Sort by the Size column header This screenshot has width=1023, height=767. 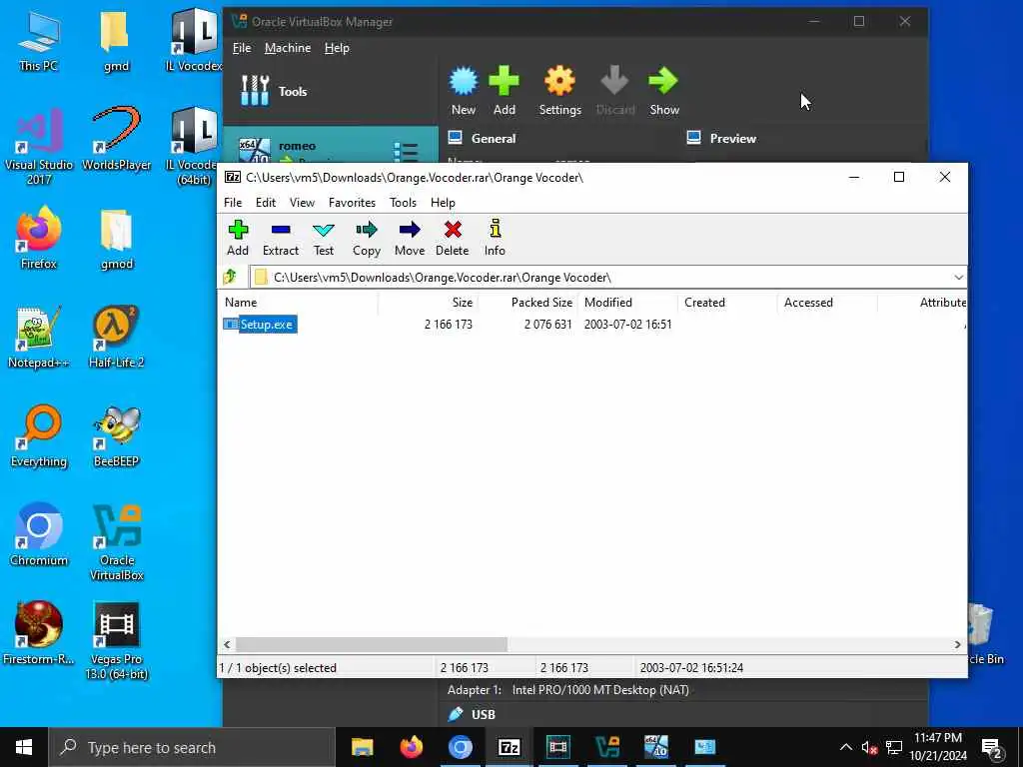point(428,303)
